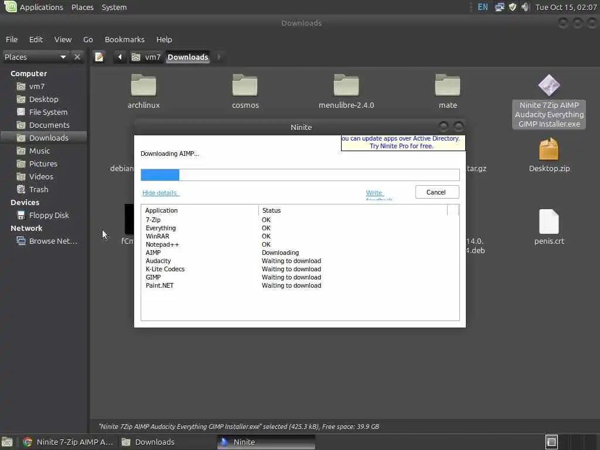Click the network tray icon
The width and height of the screenshot is (600, 450).
(499, 7)
